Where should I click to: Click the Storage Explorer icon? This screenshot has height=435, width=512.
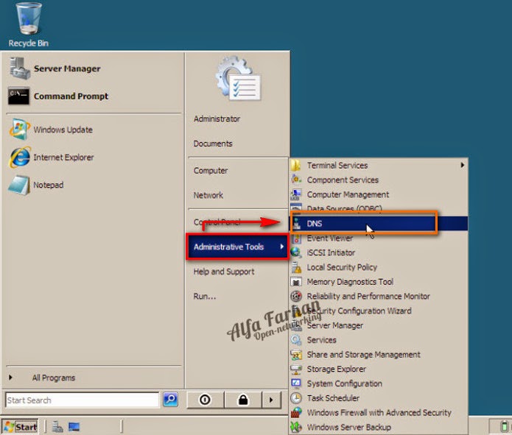pyautogui.click(x=296, y=369)
